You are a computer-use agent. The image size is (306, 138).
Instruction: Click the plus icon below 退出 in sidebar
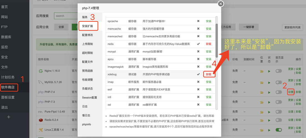point(9,117)
